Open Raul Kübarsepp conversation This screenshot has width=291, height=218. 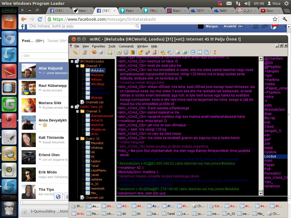point(43,88)
